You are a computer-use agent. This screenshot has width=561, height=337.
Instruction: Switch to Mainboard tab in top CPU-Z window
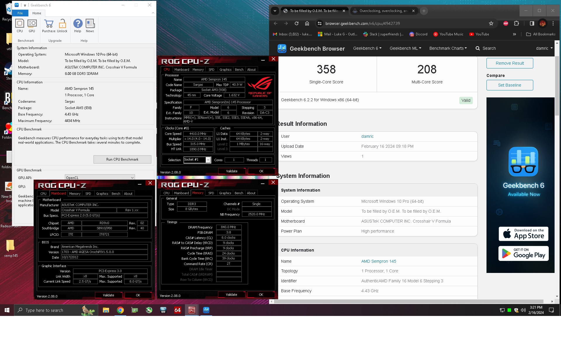click(182, 70)
